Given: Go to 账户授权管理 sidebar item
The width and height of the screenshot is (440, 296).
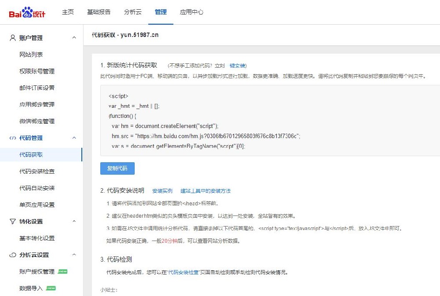Looking at the screenshot, I should (37, 272).
